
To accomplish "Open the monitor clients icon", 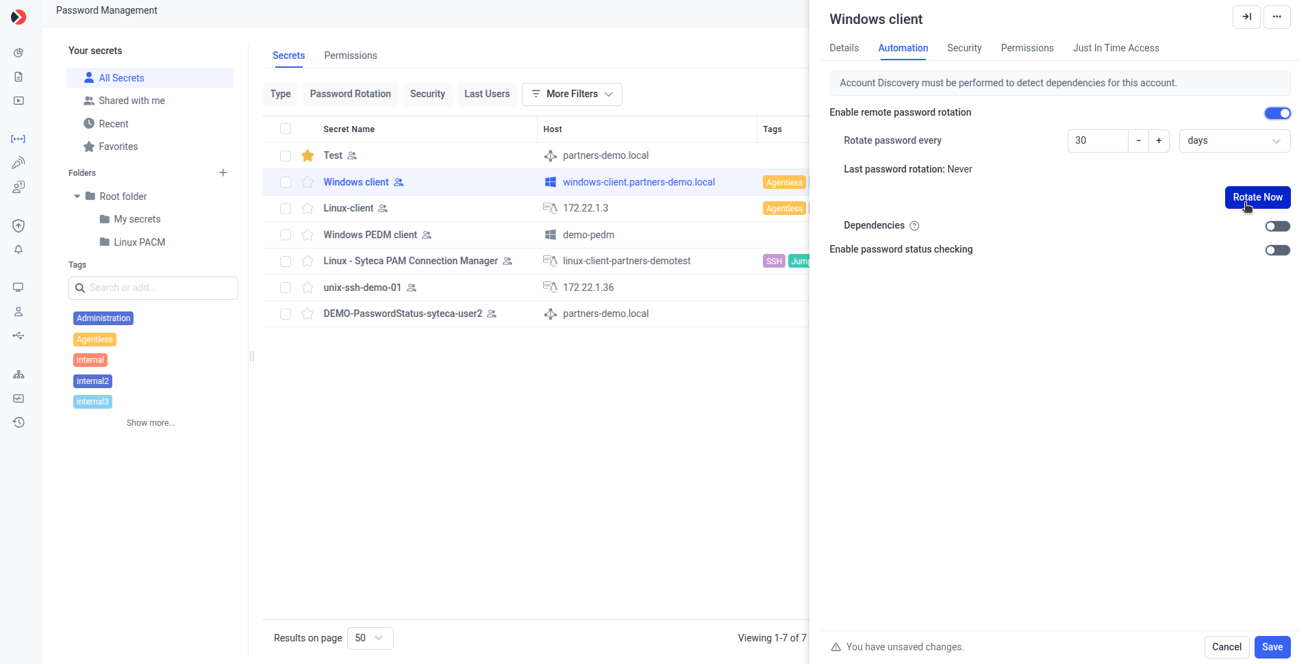I will [x=18, y=288].
